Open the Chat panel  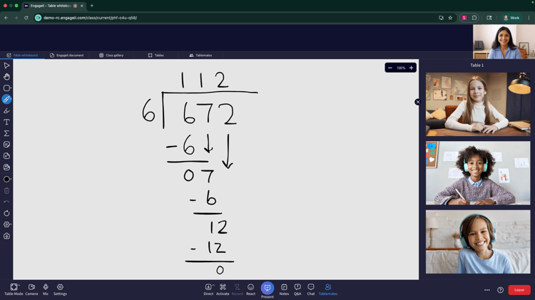pos(311,289)
